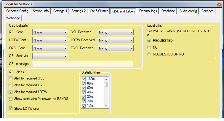
Task: Switch to the Cat & Cluster tab
Action: coord(99,11)
